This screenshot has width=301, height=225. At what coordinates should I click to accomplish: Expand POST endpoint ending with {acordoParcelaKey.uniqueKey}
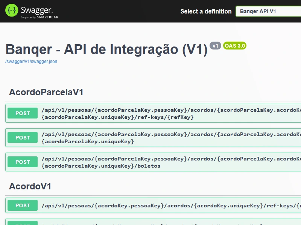point(153,138)
